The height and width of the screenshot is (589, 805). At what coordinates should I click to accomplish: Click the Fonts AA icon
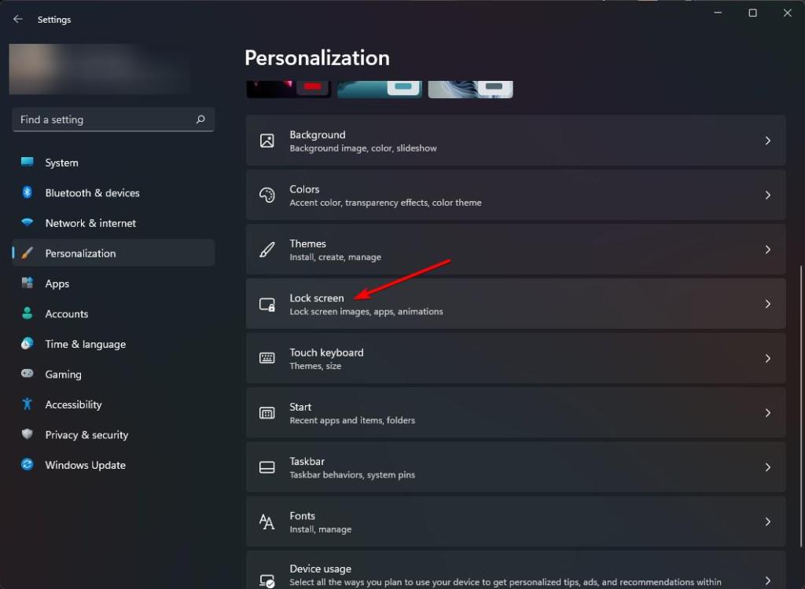(267, 521)
